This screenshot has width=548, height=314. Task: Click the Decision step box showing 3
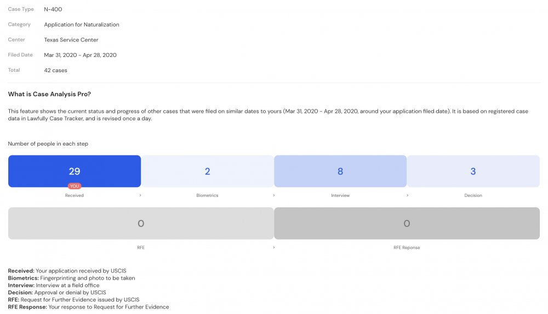473,171
